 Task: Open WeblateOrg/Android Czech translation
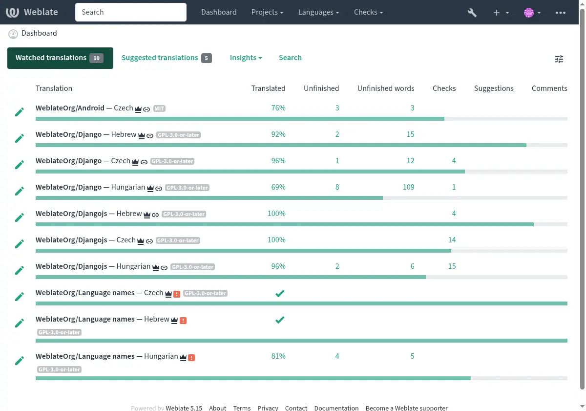point(84,108)
